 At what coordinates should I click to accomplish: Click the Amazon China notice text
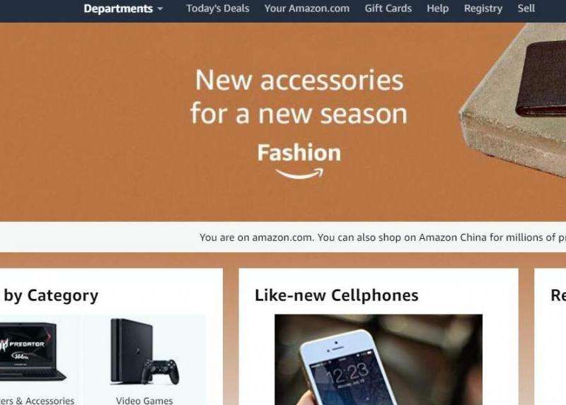(383, 237)
